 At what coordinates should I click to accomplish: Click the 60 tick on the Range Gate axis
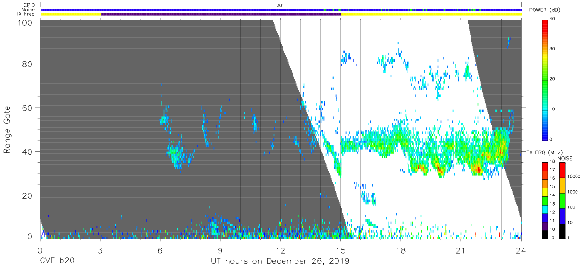pyautogui.click(x=27, y=108)
